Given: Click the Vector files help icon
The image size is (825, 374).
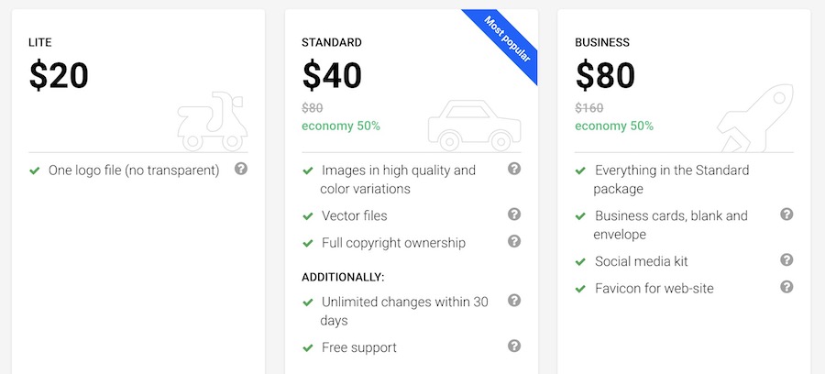Looking at the screenshot, I should tap(514, 214).
